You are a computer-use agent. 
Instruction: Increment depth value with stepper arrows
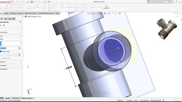coord(20,48)
